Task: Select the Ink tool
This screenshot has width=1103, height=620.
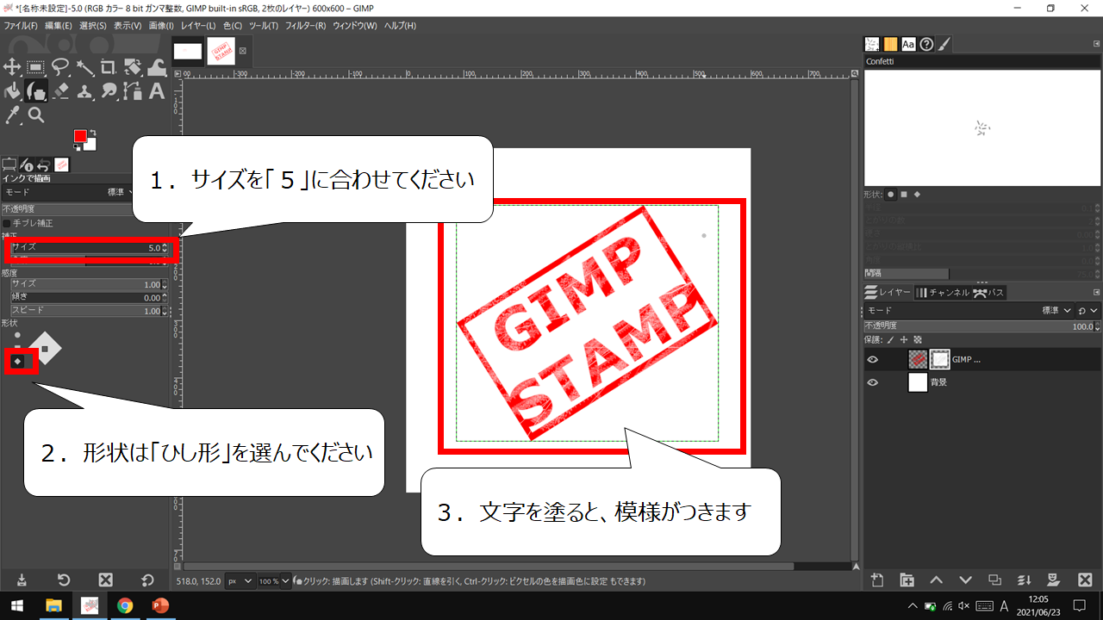Action: coord(36,91)
